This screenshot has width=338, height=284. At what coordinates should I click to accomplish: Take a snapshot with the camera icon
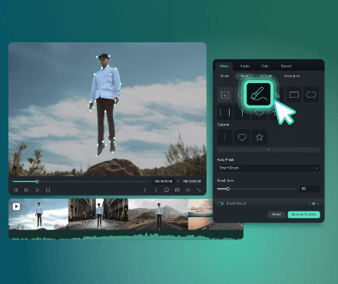(177, 190)
